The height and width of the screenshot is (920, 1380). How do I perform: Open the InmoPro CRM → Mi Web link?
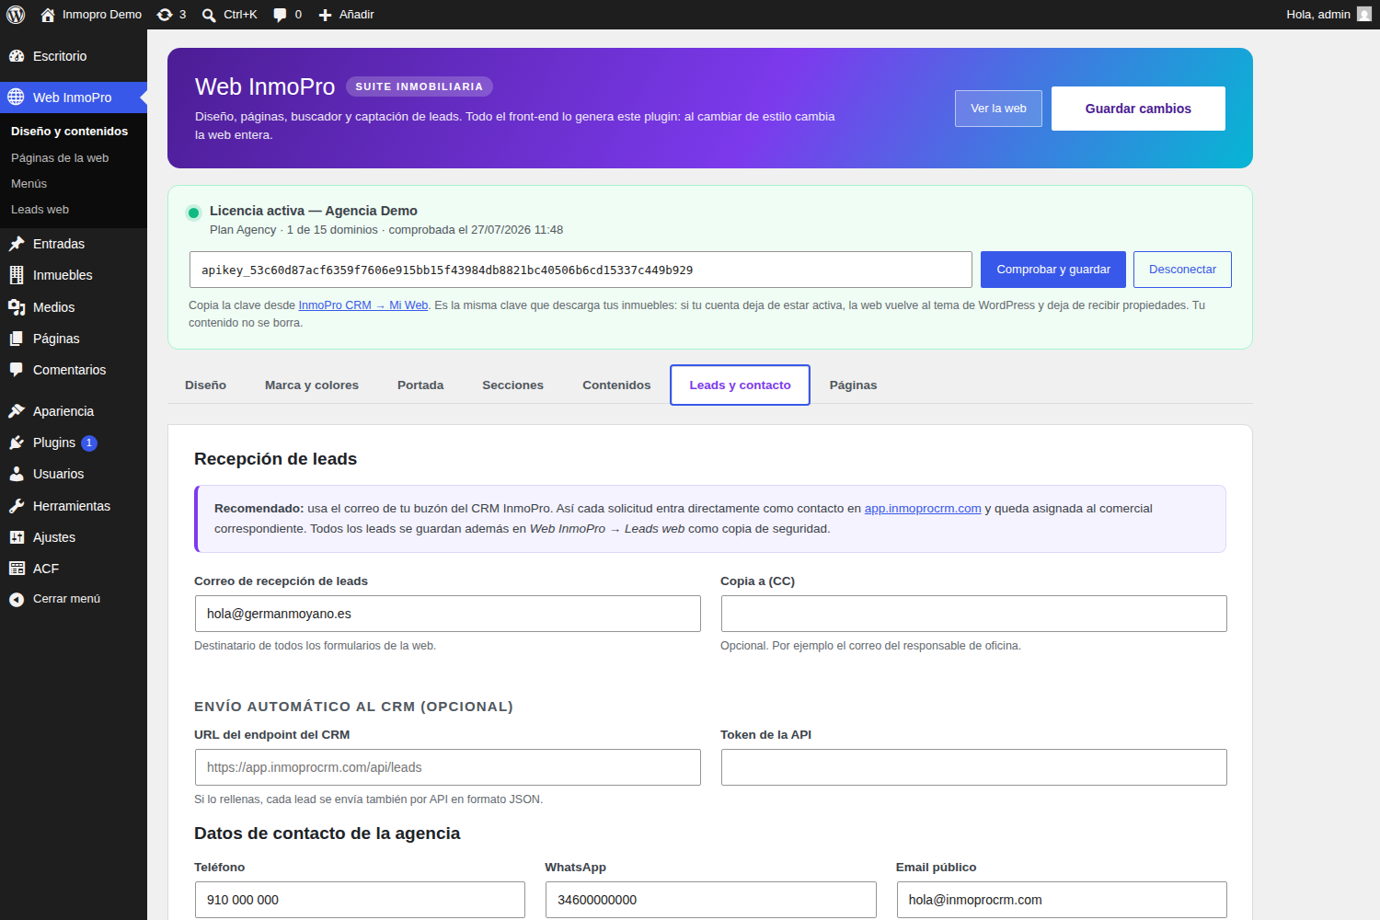(x=363, y=305)
